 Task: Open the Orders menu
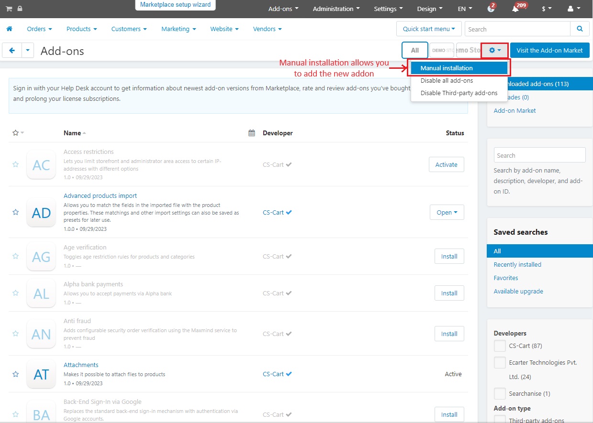(x=39, y=29)
